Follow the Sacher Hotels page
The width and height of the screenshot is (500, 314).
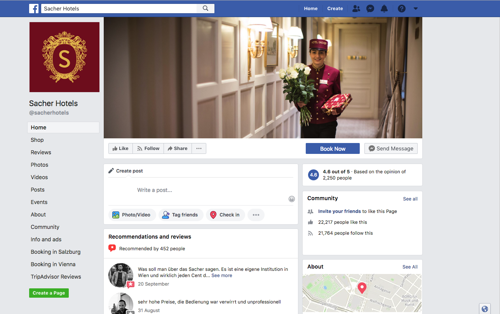click(148, 148)
